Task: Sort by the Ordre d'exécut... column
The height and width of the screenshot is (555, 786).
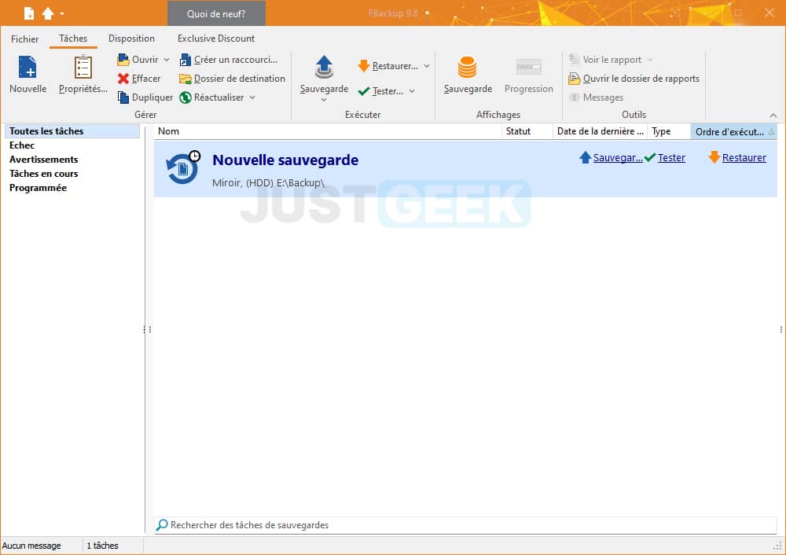Action: click(734, 131)
